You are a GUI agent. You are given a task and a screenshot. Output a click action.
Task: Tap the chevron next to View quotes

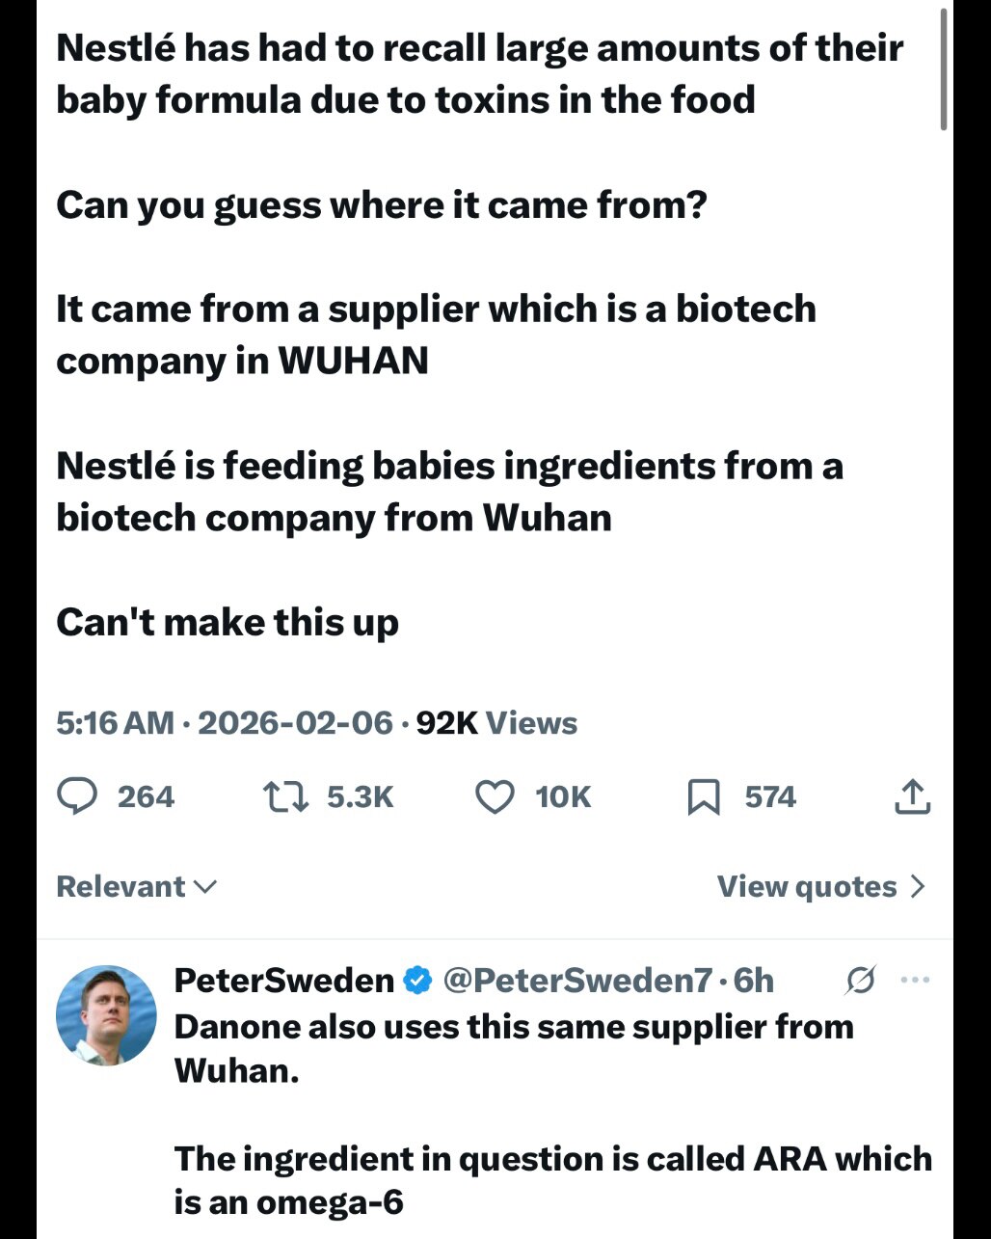918,886
